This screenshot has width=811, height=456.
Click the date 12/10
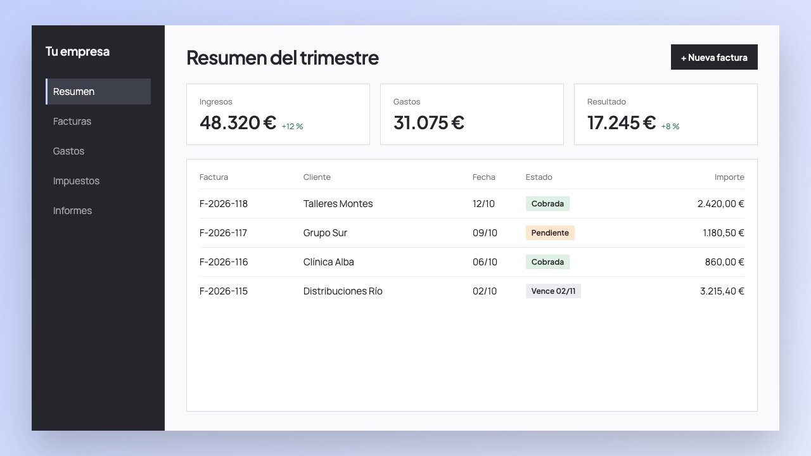(483, 203)
